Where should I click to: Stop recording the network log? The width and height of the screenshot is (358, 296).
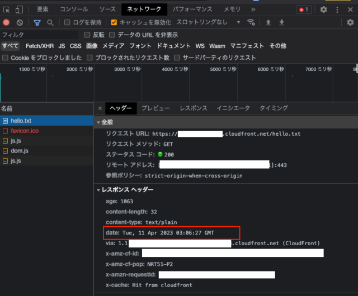click(x=7, y=22)
